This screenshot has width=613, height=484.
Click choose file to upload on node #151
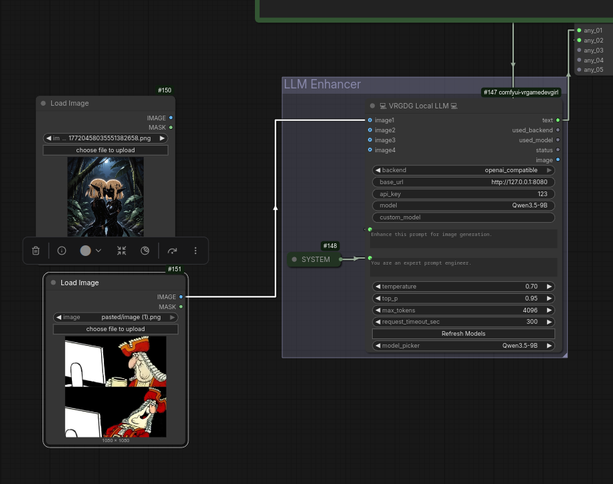pos(115,329)
